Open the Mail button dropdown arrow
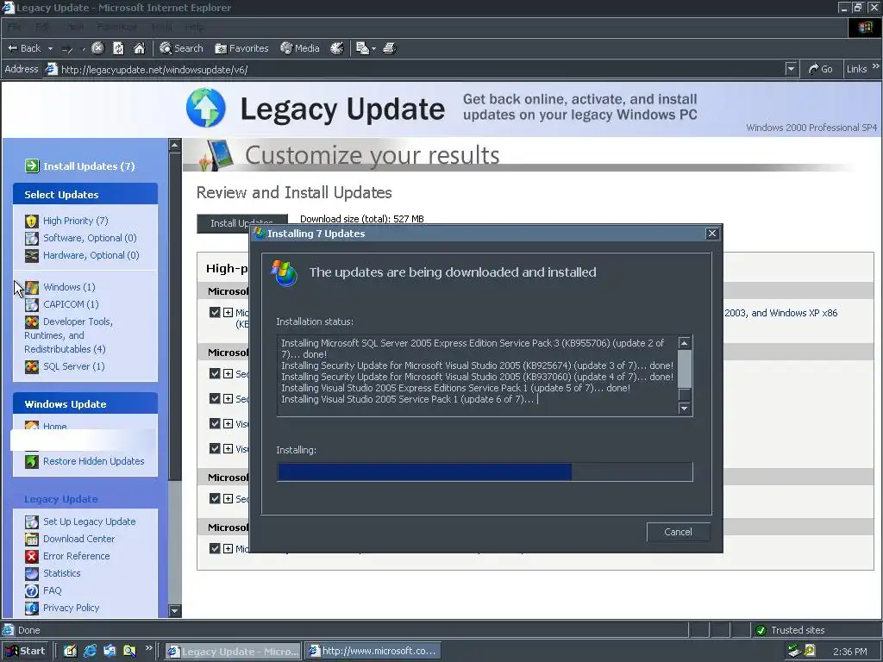The height and width of the screenshot is (662, 883). (x=373, y=49)
